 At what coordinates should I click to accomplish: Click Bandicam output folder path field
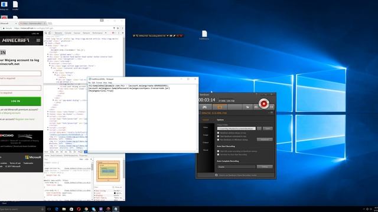tap(236, 128)
